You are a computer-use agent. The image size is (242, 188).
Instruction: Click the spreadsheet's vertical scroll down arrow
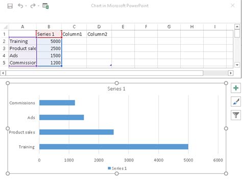coord(237,65)
